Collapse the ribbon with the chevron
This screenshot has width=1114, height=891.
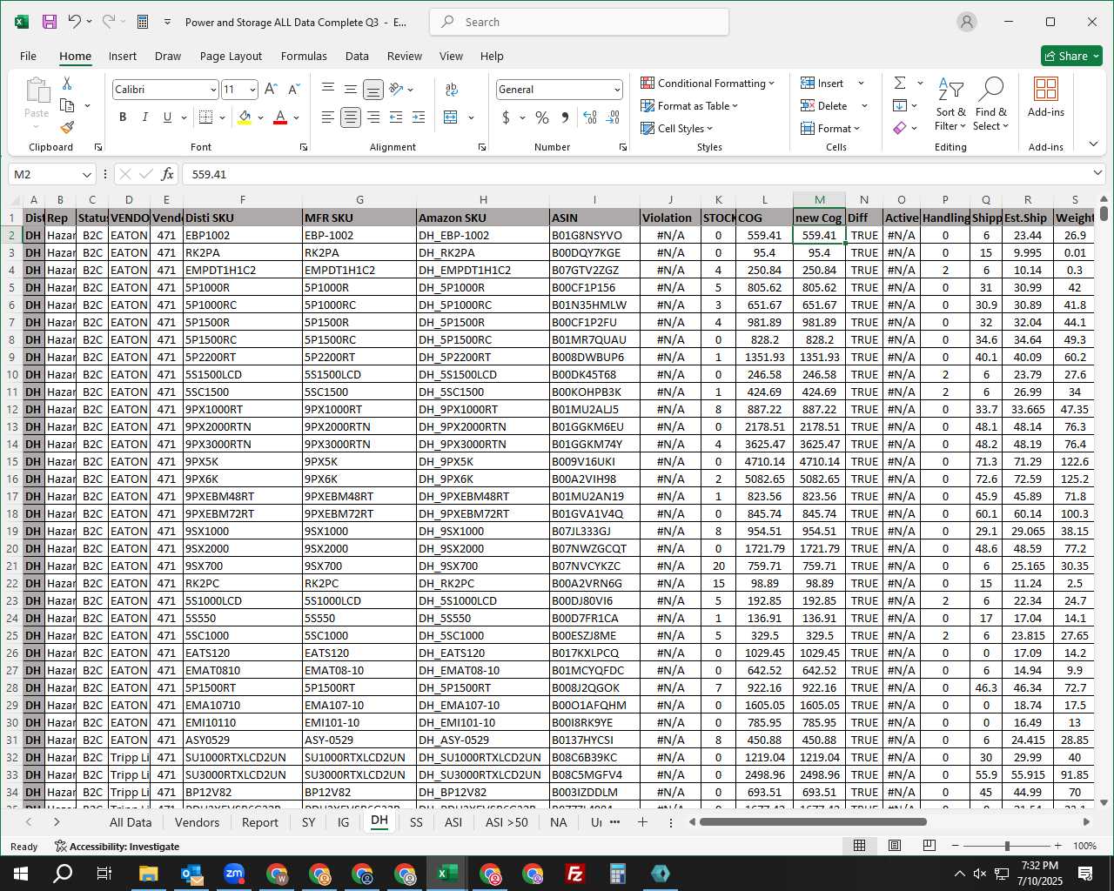coord(1094,144)
